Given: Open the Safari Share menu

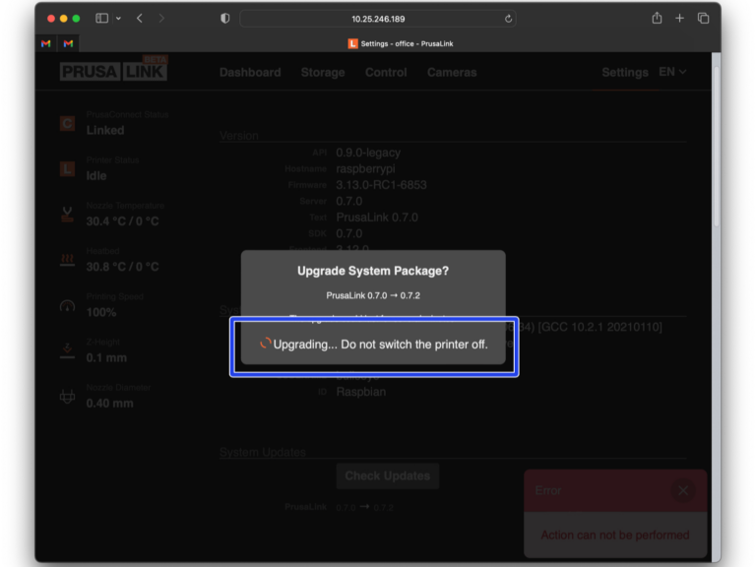Looking at the screenshot, I should coord(657,19).
